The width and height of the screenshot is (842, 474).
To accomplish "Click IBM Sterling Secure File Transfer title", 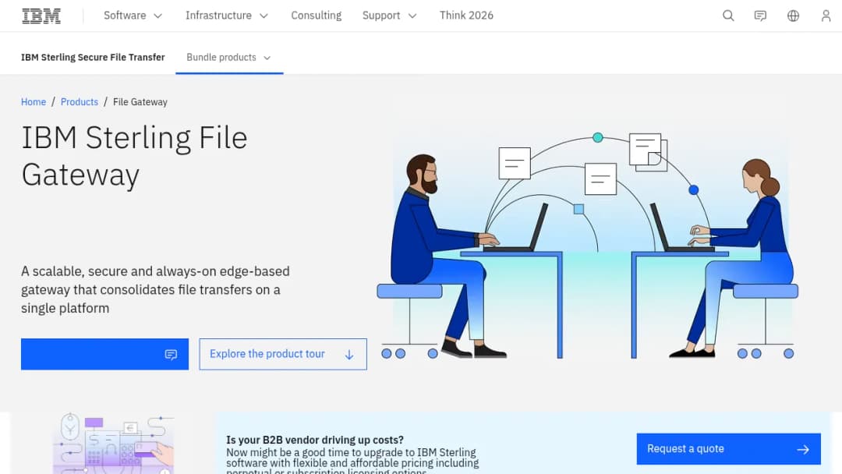I will 93,58.
